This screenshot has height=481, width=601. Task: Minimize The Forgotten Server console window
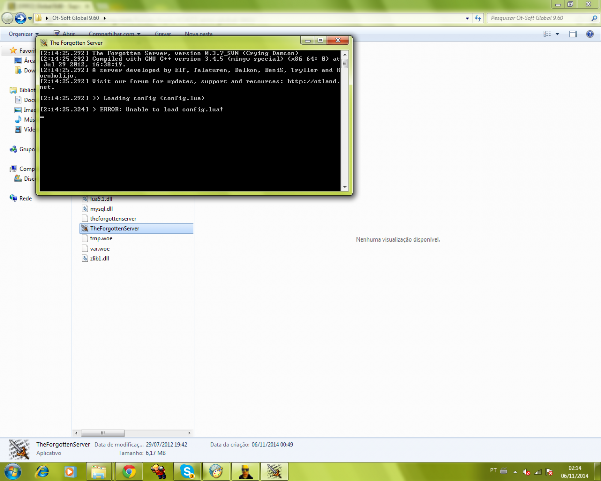click(x=308, y=41)
